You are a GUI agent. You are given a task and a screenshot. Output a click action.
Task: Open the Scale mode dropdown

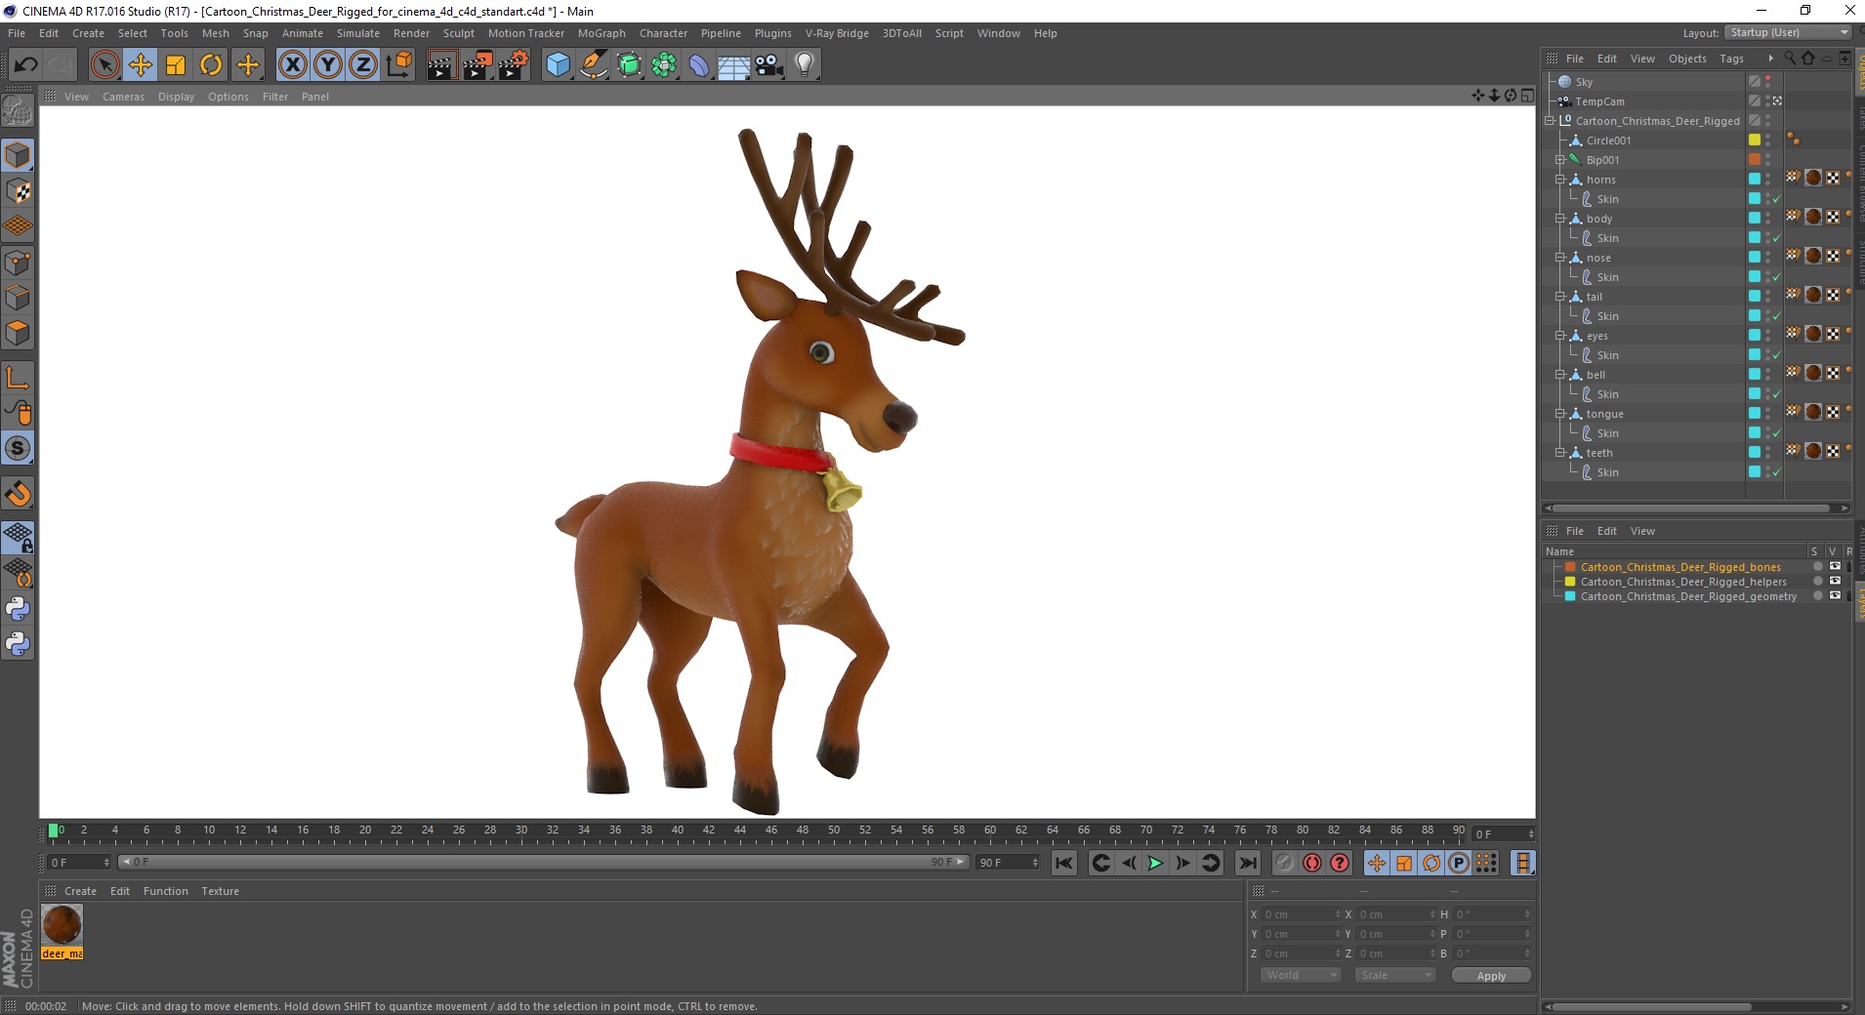tap(1395, 975)
